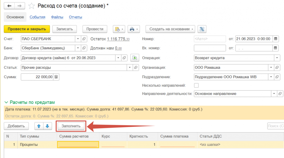Click the document structure icon in toolbar

202,29
